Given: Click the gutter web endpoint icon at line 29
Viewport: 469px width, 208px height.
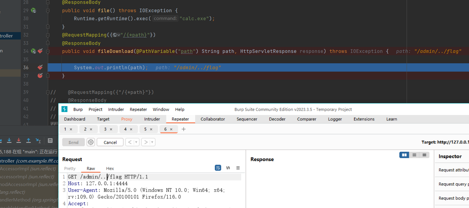Looking at the screenshot, I should click(x=34, y=10).
